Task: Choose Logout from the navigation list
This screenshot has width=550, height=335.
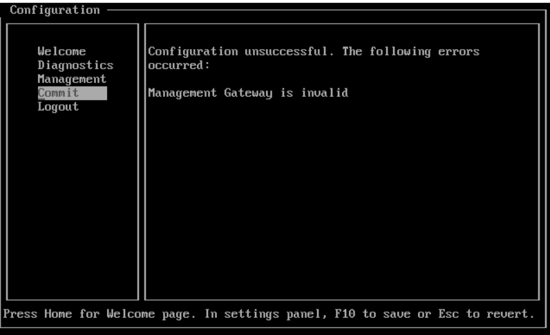Action: coord(58,106)
